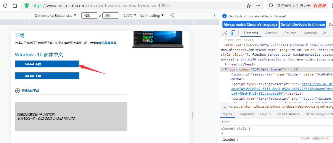The height and width of the screenshot is (143, 333).
Task: Select the DOCTYPE html line
Action: pos(239,40)
